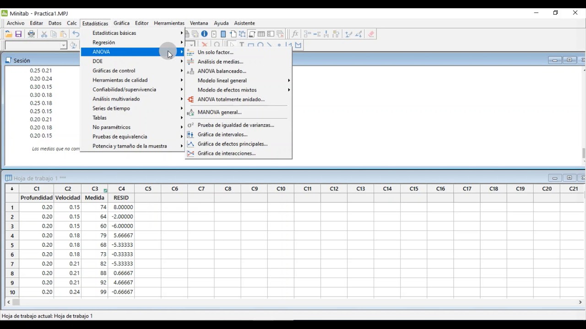Click the cell with value 8.00000

tap(121, 207)
